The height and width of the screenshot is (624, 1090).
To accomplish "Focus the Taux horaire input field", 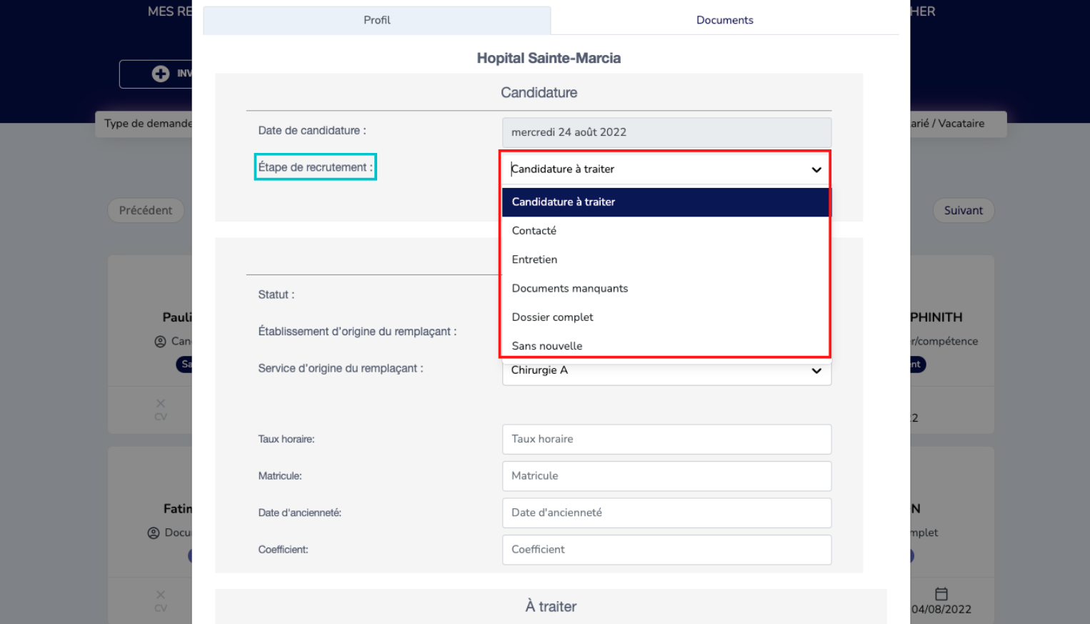I will pyautogui.click(x=666, y=439).
